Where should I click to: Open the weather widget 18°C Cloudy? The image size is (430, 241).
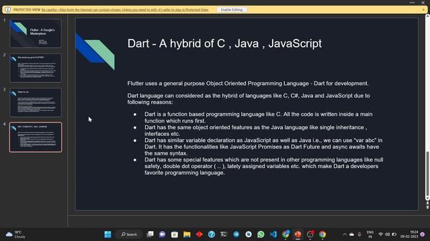[x=16, y=234]
